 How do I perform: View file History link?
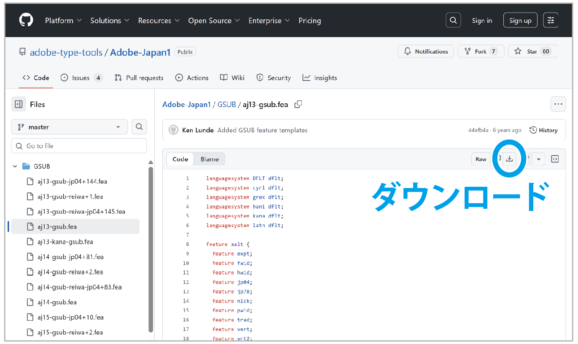(544, 130)
